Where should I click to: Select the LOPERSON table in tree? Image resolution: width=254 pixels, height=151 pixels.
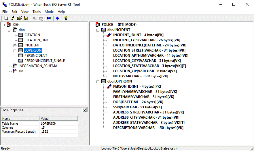point(33,50)
